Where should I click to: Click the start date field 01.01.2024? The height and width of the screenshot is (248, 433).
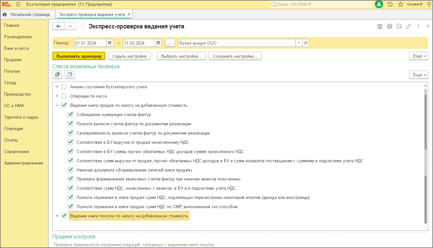[90, 43]
